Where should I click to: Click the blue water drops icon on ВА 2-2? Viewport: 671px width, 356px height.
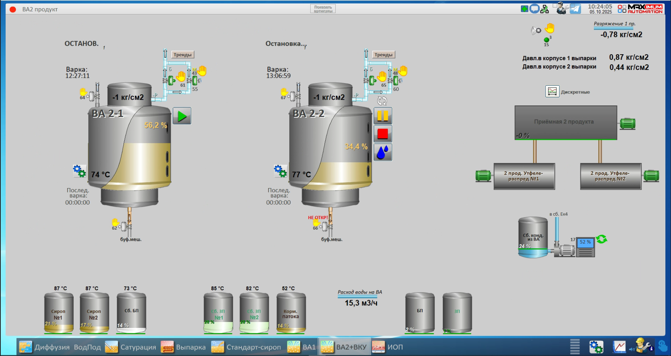click(382, 152)
